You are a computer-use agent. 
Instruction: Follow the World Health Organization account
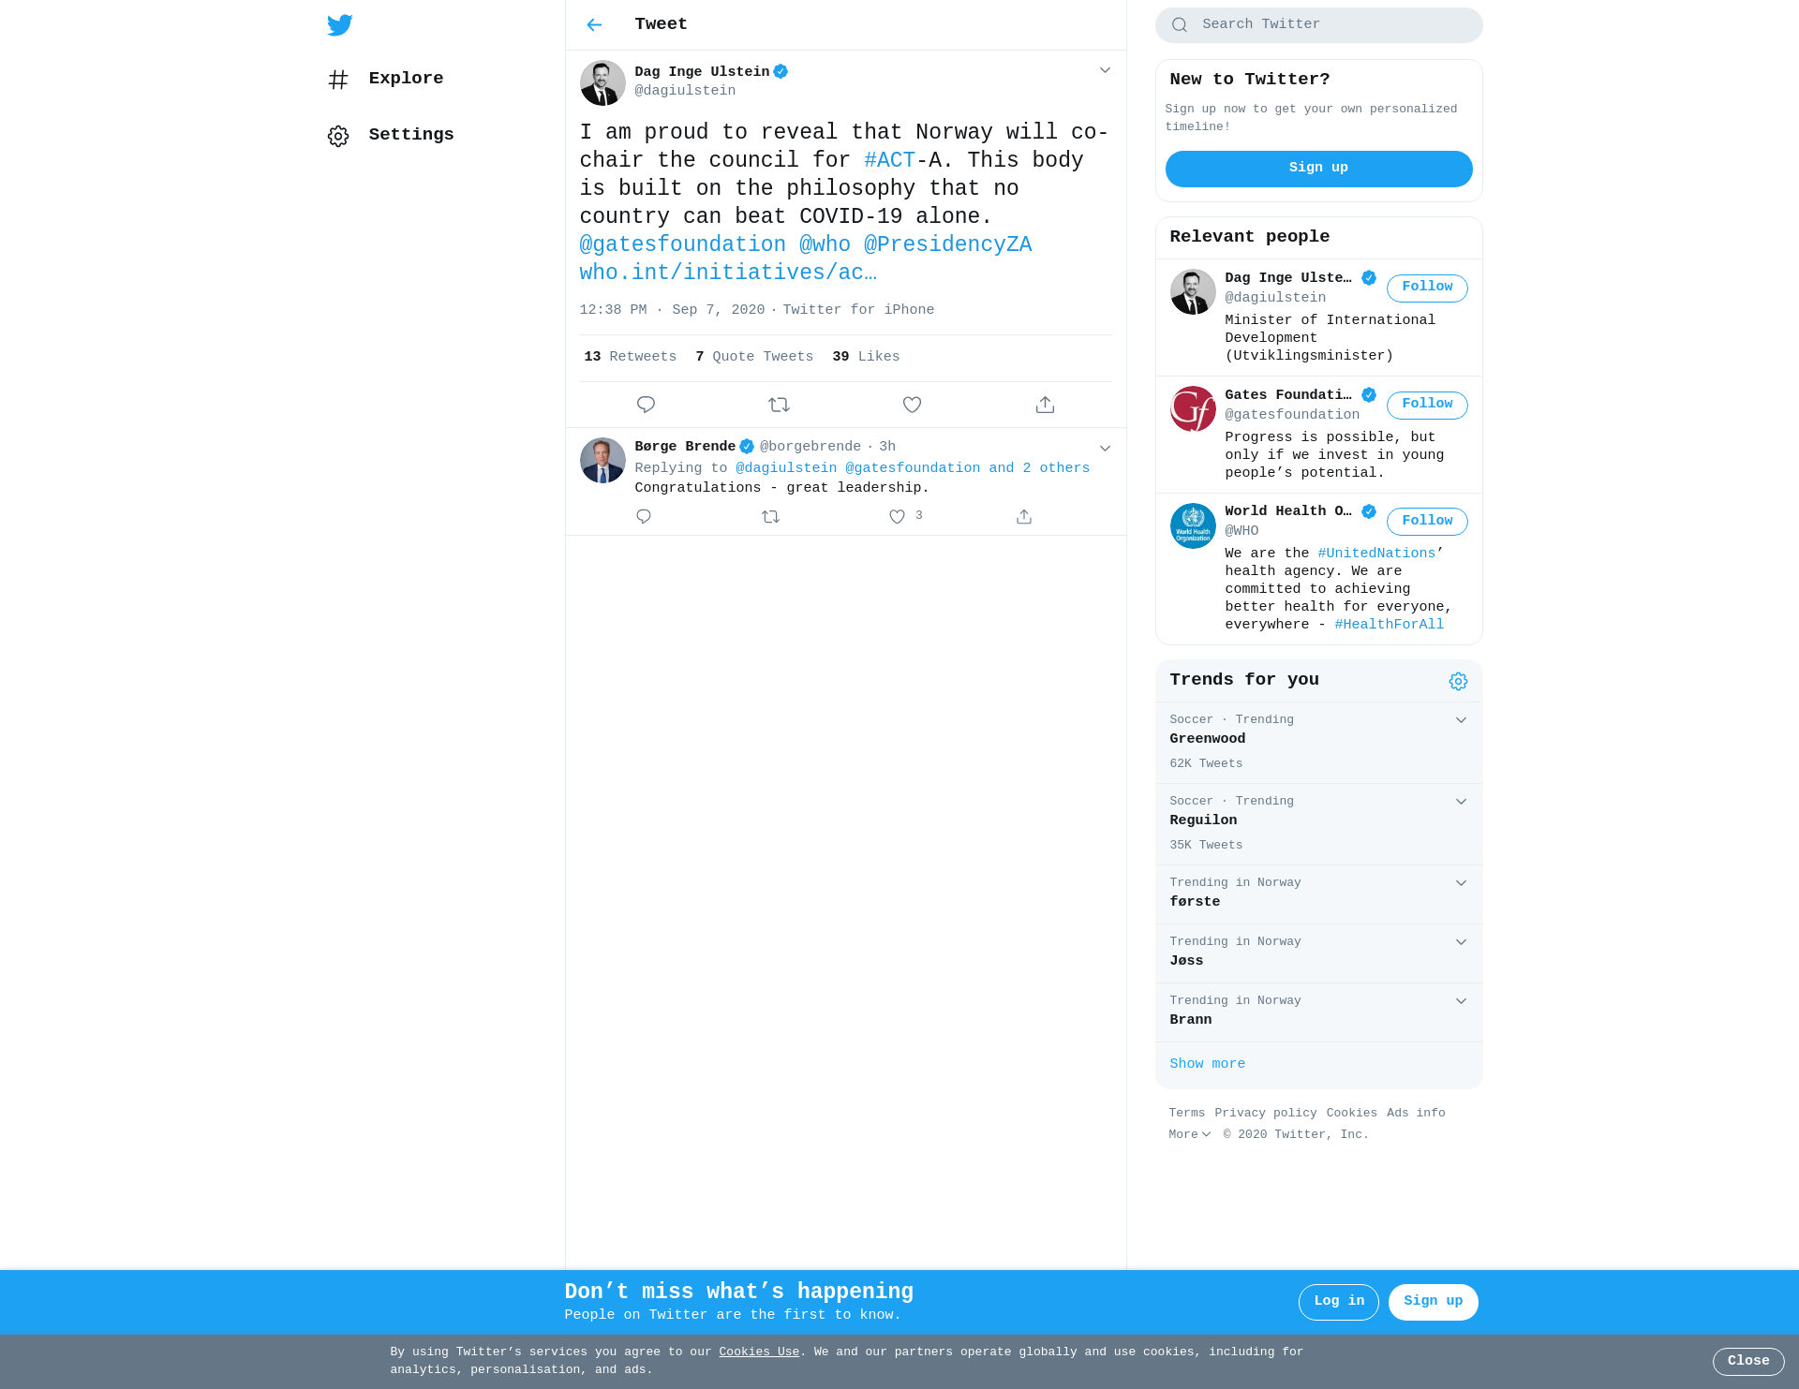(x=1427, y=522)
